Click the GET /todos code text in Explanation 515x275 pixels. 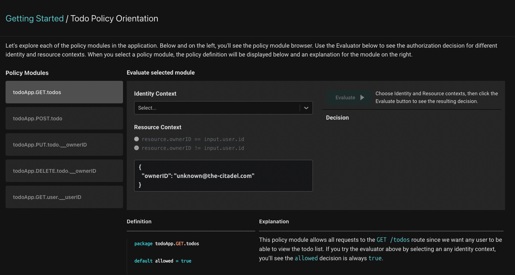pyautogui.click(x=393, y=240)
